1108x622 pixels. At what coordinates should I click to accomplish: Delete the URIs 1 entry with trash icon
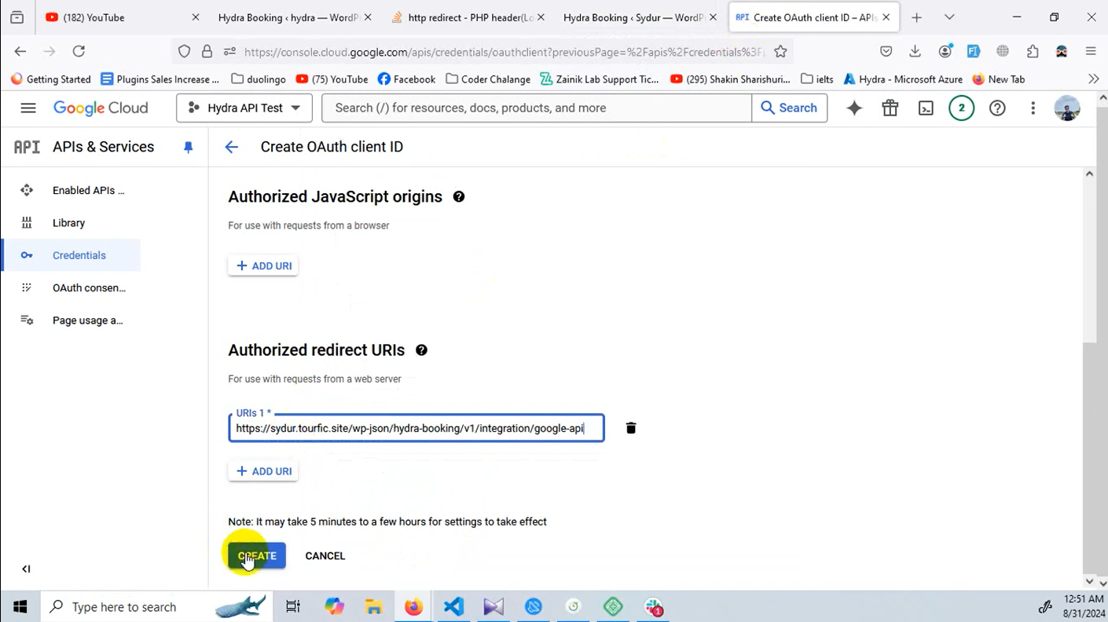click(630, 428)
